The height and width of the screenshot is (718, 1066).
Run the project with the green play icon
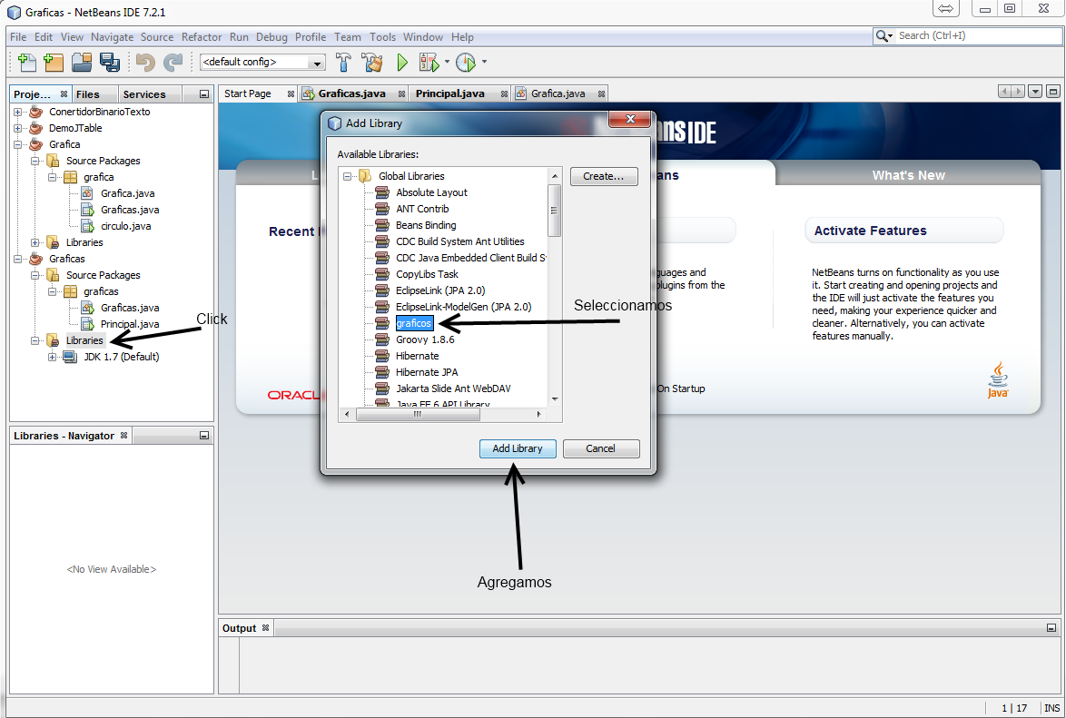(400, 62)
